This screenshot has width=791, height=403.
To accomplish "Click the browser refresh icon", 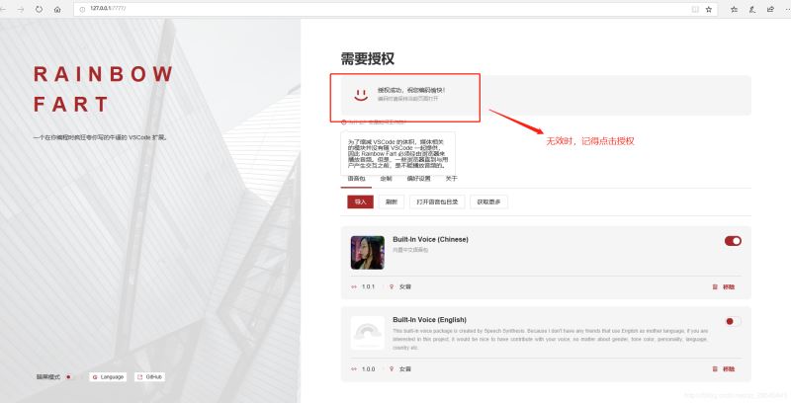I will (x=39, y=8).
